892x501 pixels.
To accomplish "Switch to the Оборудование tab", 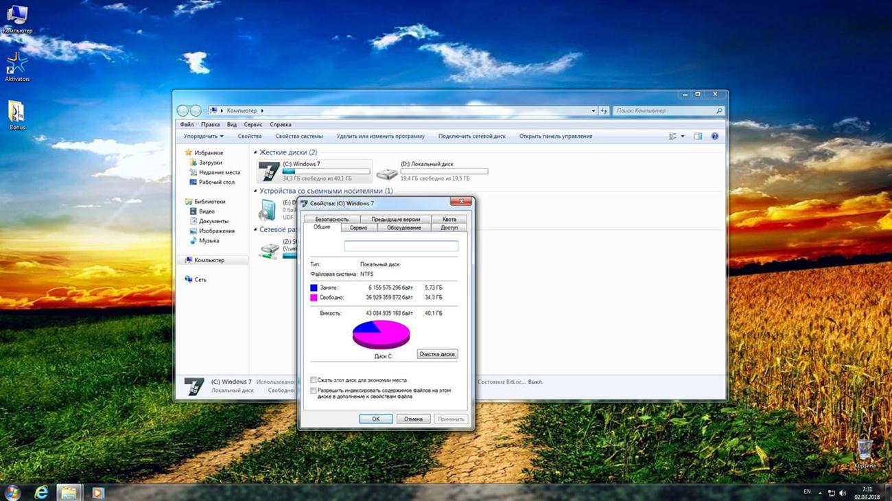I will point(403,227).
